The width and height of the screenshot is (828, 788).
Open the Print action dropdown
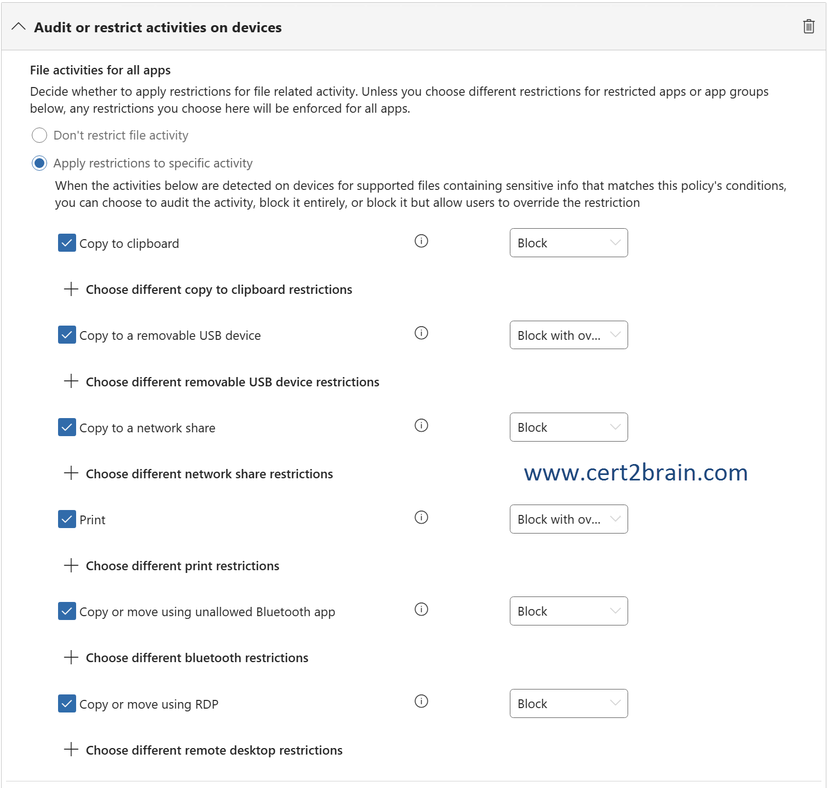point(568,519)
